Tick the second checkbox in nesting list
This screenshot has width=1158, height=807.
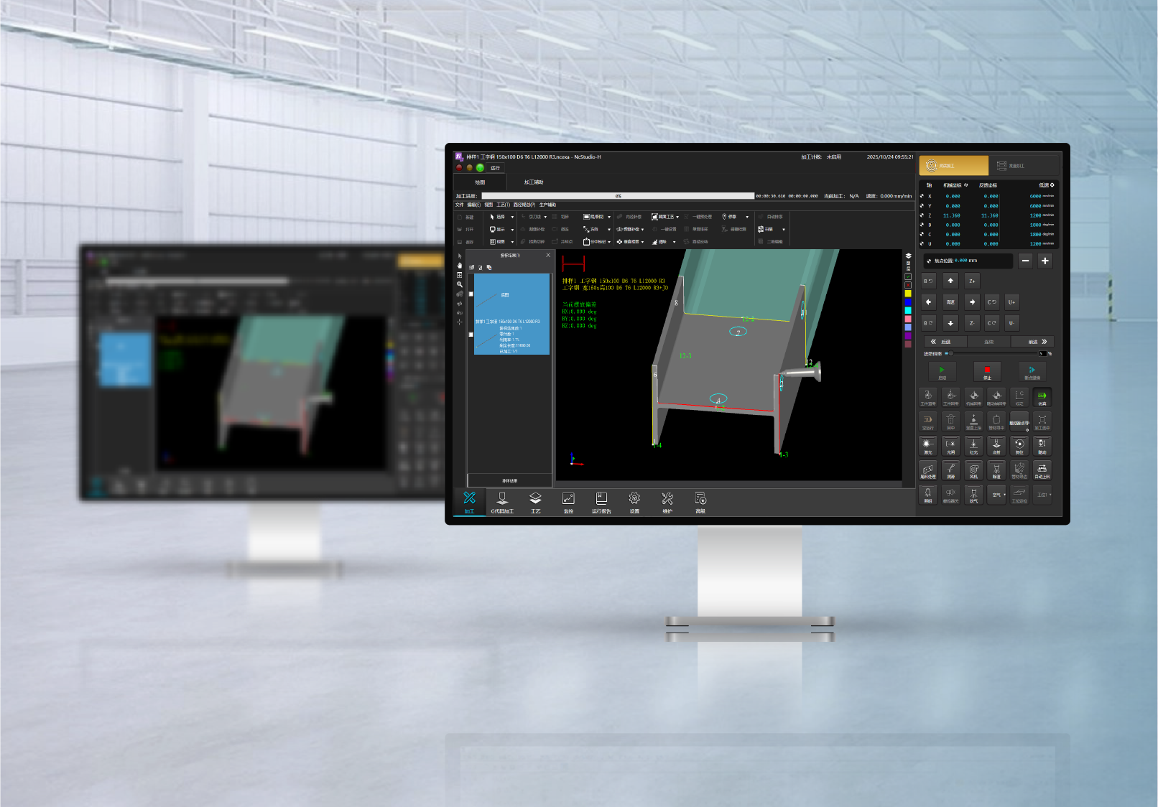pos(471,334)
